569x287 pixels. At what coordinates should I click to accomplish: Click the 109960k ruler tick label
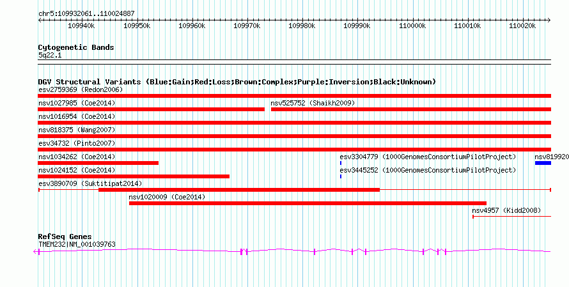(192, 26)
